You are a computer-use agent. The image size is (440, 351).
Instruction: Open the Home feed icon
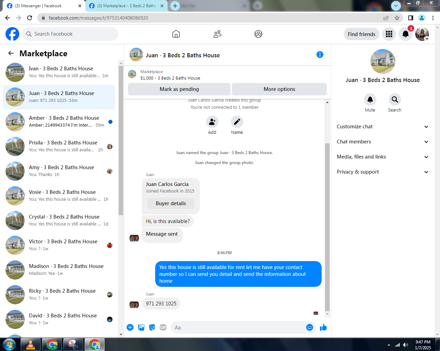click(x=176, y=34)
